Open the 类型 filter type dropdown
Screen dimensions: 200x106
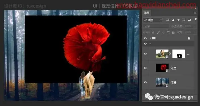(x=153, y=20)
